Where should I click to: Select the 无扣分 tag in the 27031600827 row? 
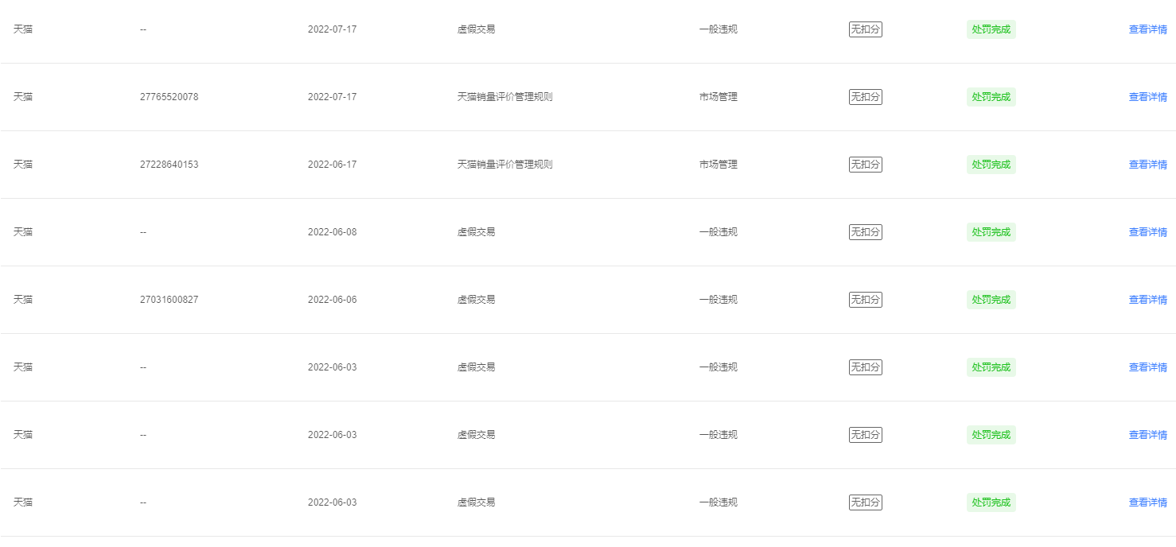click(x=866, y=300)
